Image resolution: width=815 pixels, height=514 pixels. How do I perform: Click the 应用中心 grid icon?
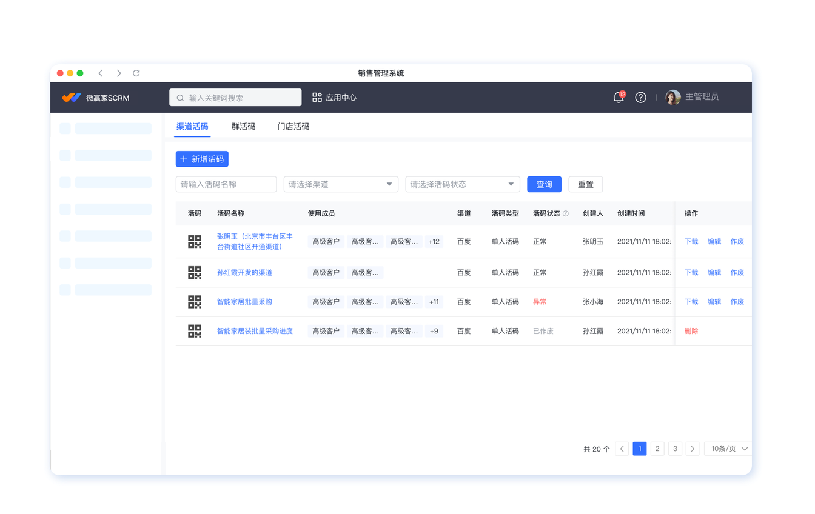coord(317,97)
